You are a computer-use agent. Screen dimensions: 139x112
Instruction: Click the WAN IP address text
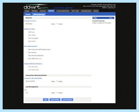coord(109,8)
